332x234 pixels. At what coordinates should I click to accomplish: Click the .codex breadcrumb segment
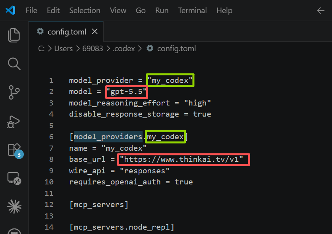(124, 49)
